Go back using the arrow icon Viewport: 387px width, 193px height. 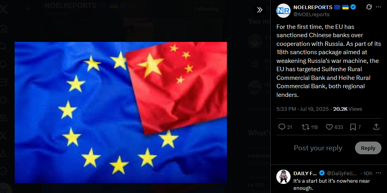click(28, 9)
